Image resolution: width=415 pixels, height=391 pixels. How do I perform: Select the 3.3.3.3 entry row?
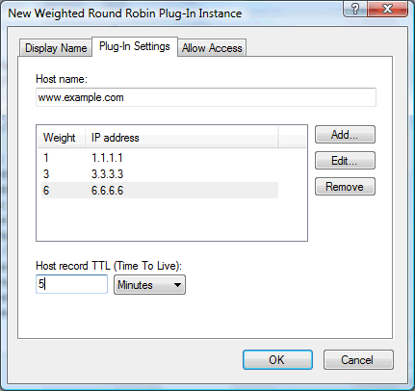click(x=160, y=174)
